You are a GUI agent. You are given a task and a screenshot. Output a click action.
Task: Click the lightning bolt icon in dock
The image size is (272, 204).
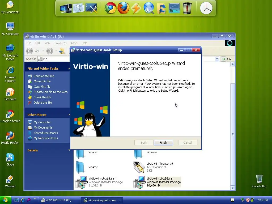pos(136,8)
